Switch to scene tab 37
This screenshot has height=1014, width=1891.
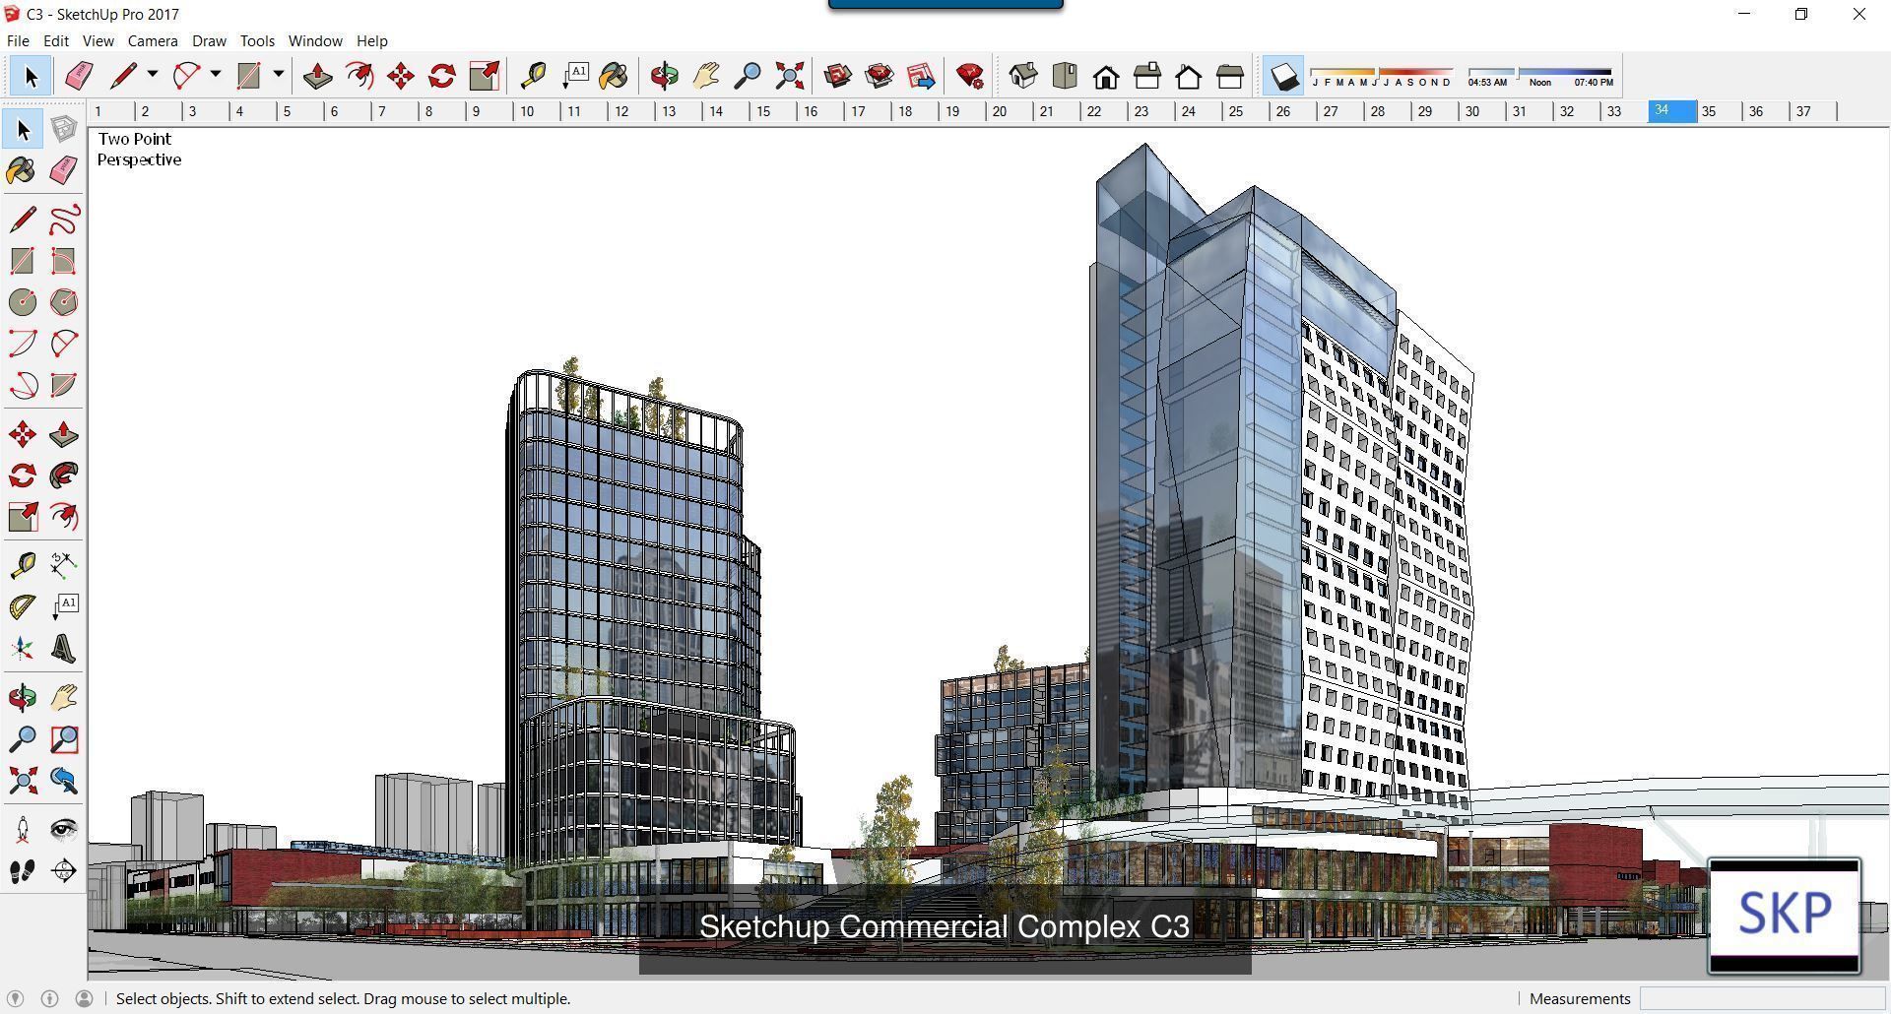(1813, 111)
